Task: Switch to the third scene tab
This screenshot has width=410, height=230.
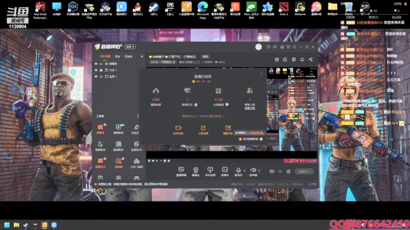Action: coord(129,56)
